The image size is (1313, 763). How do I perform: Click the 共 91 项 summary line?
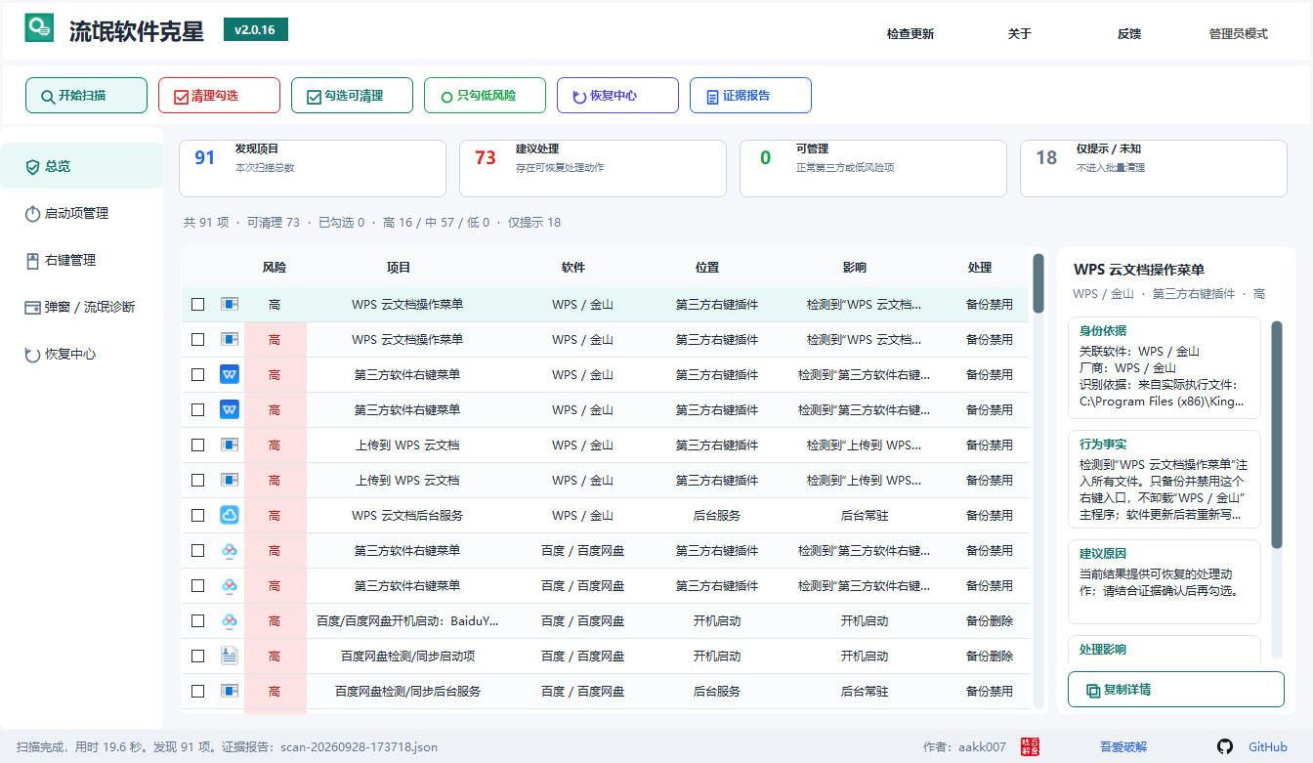[372, 223]
